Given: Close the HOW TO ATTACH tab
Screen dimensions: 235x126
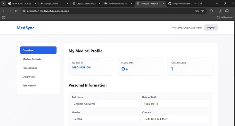Looking at the screenshot, I should coord(35,3).
